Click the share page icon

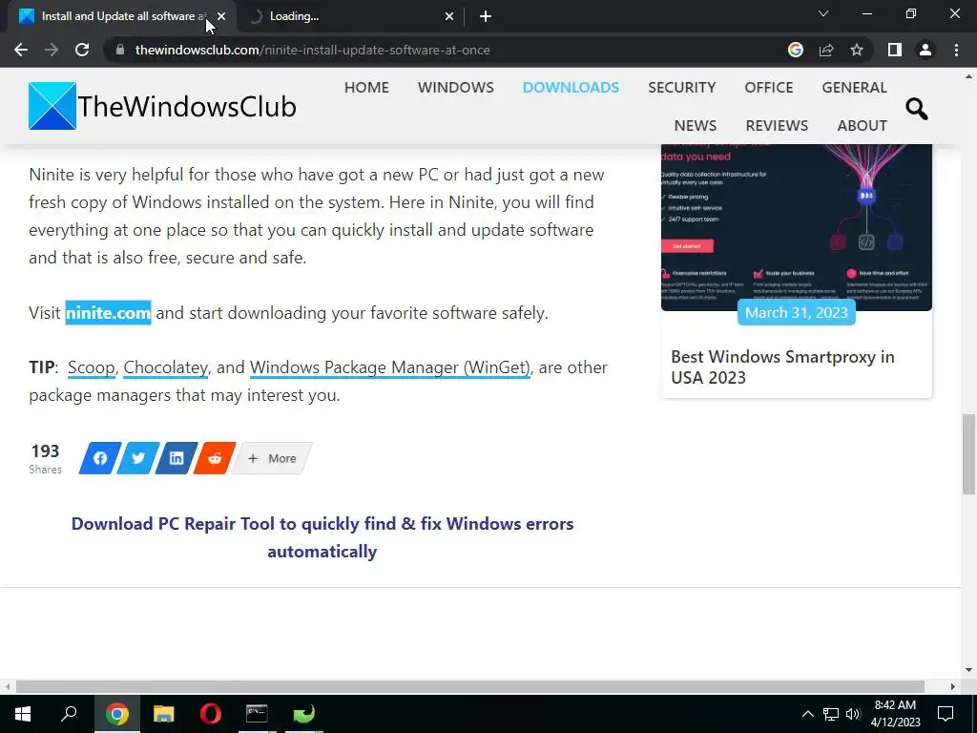826,50
